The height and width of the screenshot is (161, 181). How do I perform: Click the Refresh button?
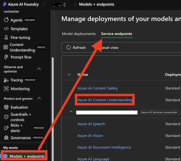click(76, 48)
